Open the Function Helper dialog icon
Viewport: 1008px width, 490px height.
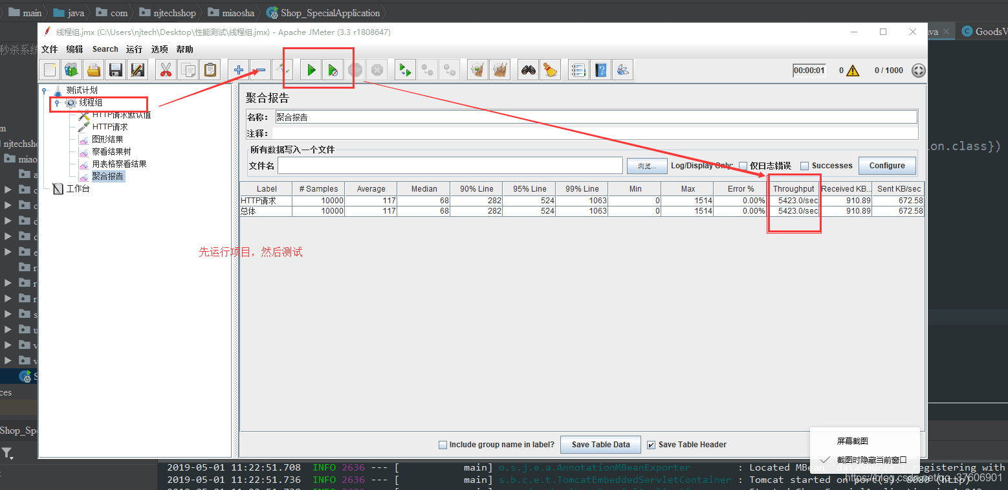[x=579, y=70]
